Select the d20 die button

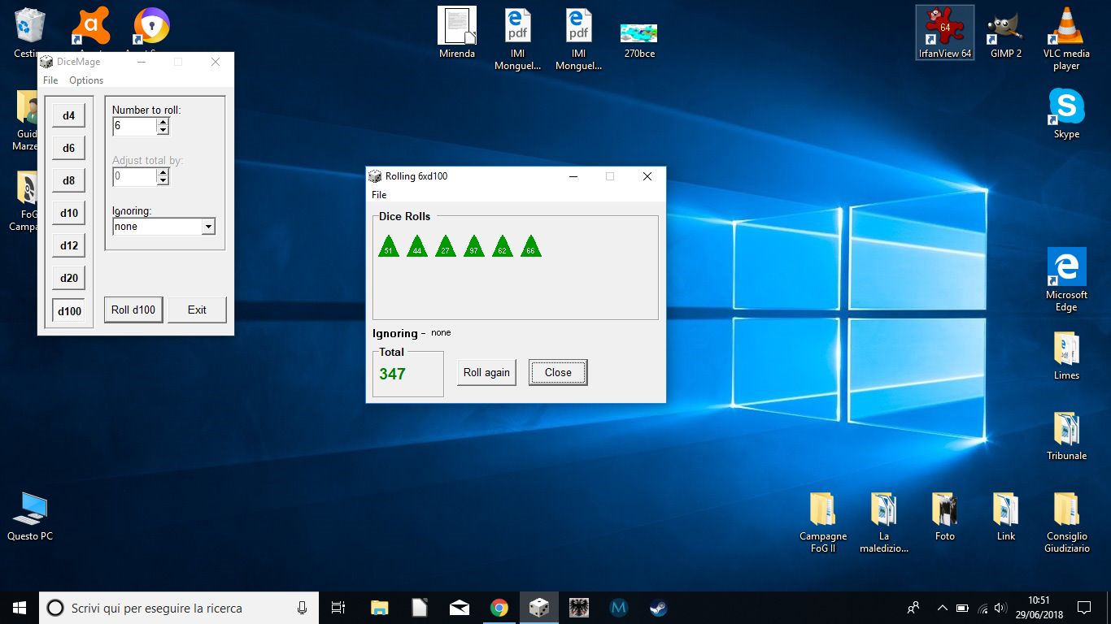pos(68,278)
